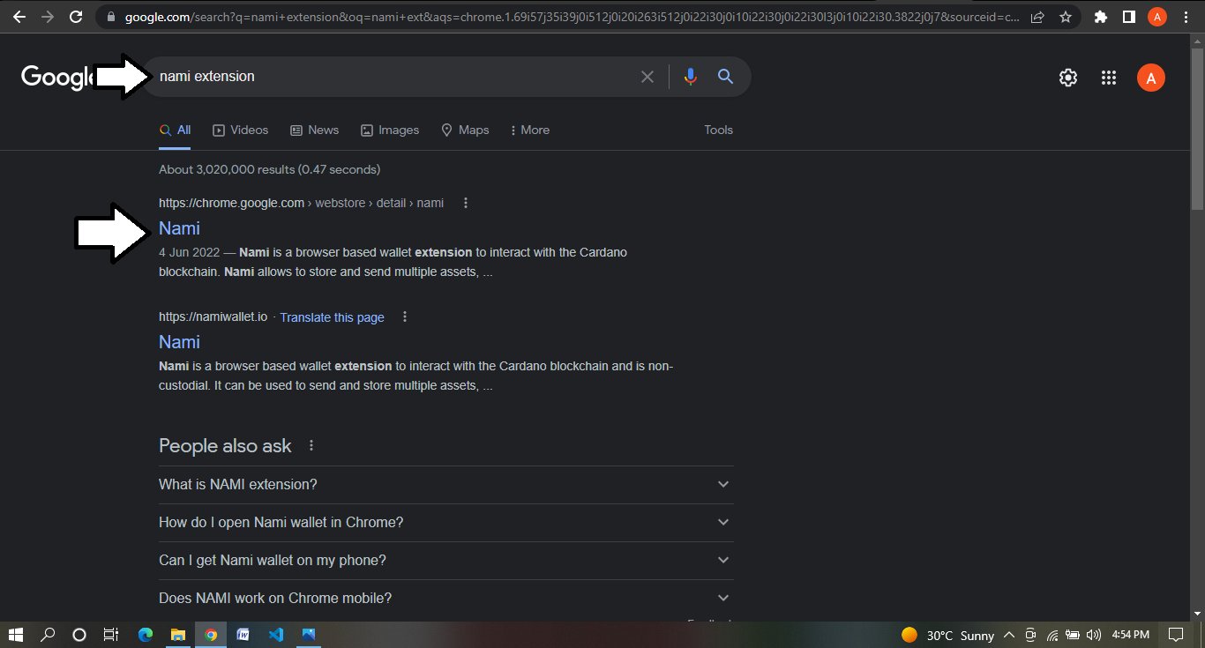
Task: Start voice search with the microphone
Action: click(690, 77)
